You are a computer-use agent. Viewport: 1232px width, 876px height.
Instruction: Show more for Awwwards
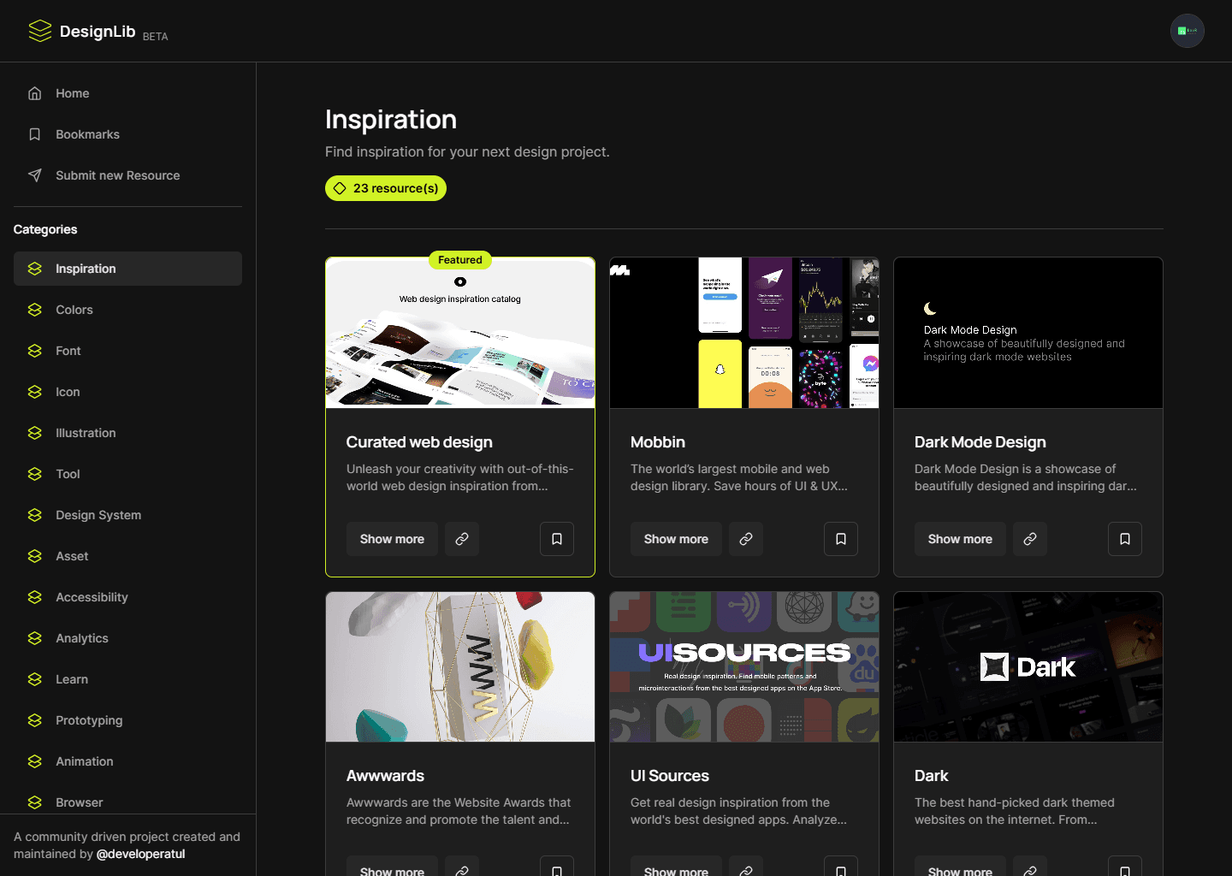[x=392, y=867]
